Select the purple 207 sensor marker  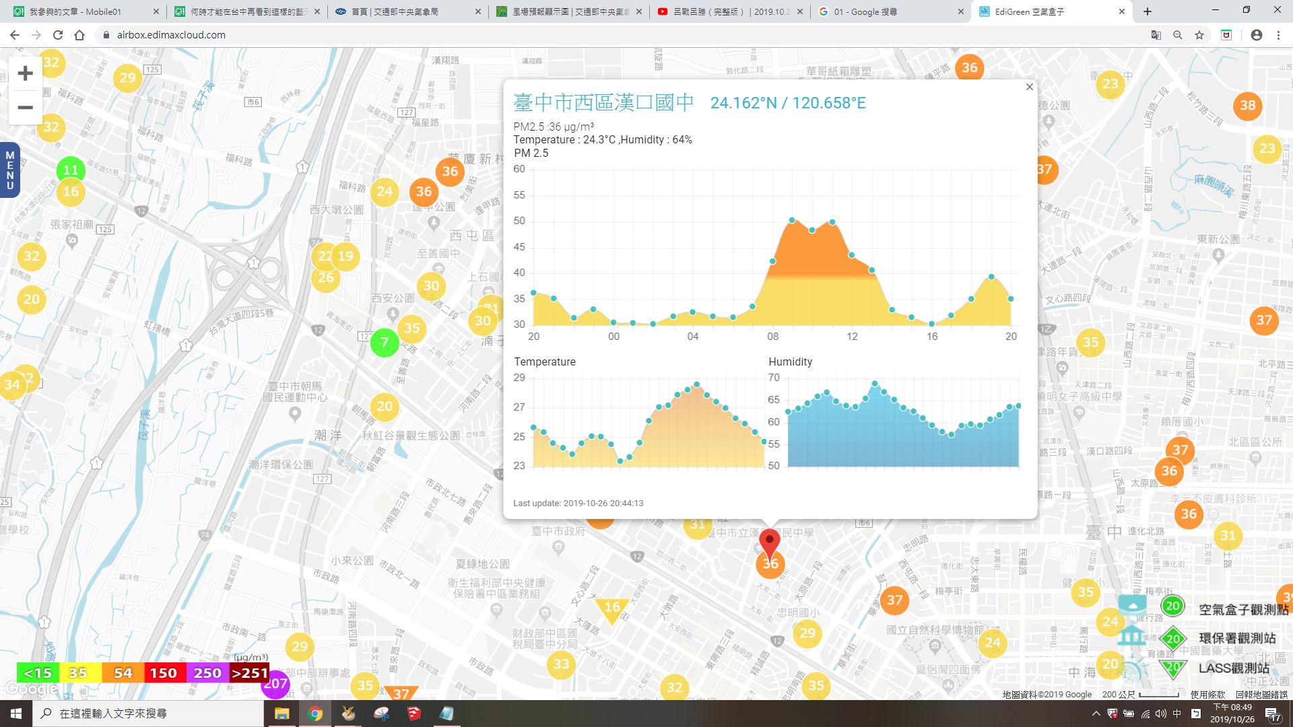(x=275, y=684)
